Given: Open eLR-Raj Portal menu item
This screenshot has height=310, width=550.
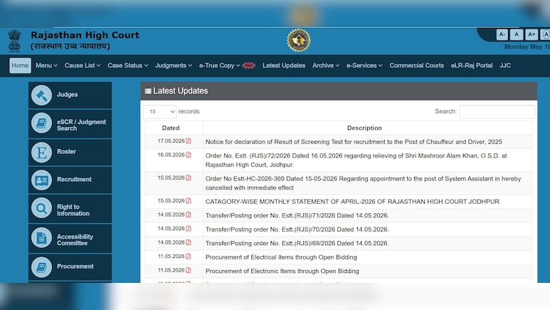Looking at the screenshot, I should pos(472,66).
